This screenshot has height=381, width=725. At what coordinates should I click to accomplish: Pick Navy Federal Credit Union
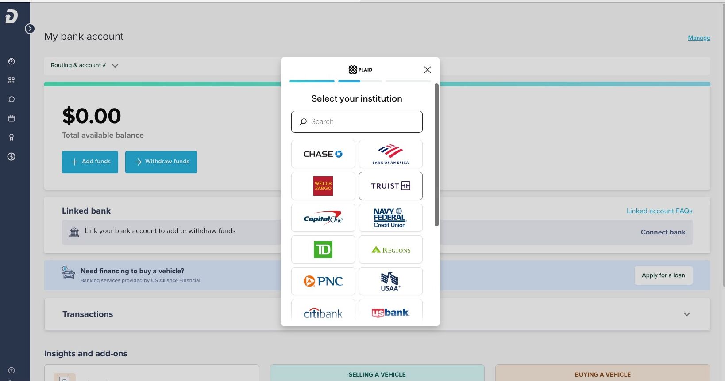pos(391,218)
